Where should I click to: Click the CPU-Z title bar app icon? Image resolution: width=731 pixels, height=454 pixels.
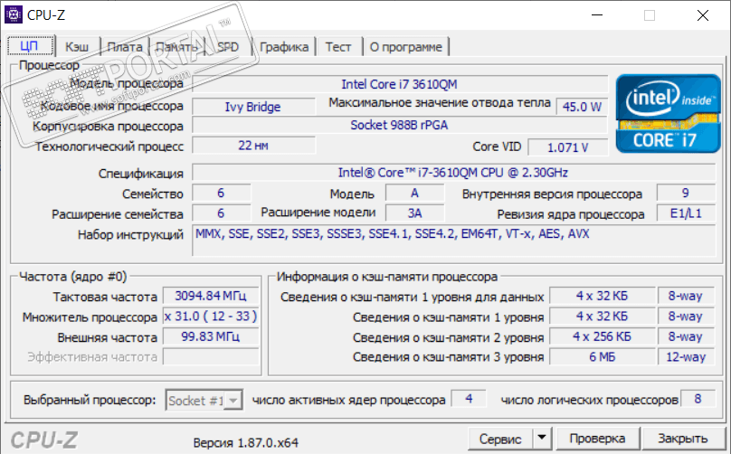pos(13,14)
